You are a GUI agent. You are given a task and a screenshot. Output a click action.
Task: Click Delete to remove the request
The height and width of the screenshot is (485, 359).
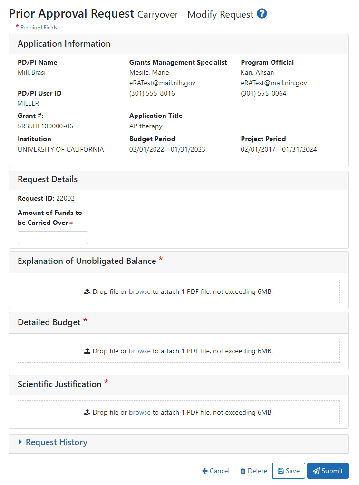[257, 471]
